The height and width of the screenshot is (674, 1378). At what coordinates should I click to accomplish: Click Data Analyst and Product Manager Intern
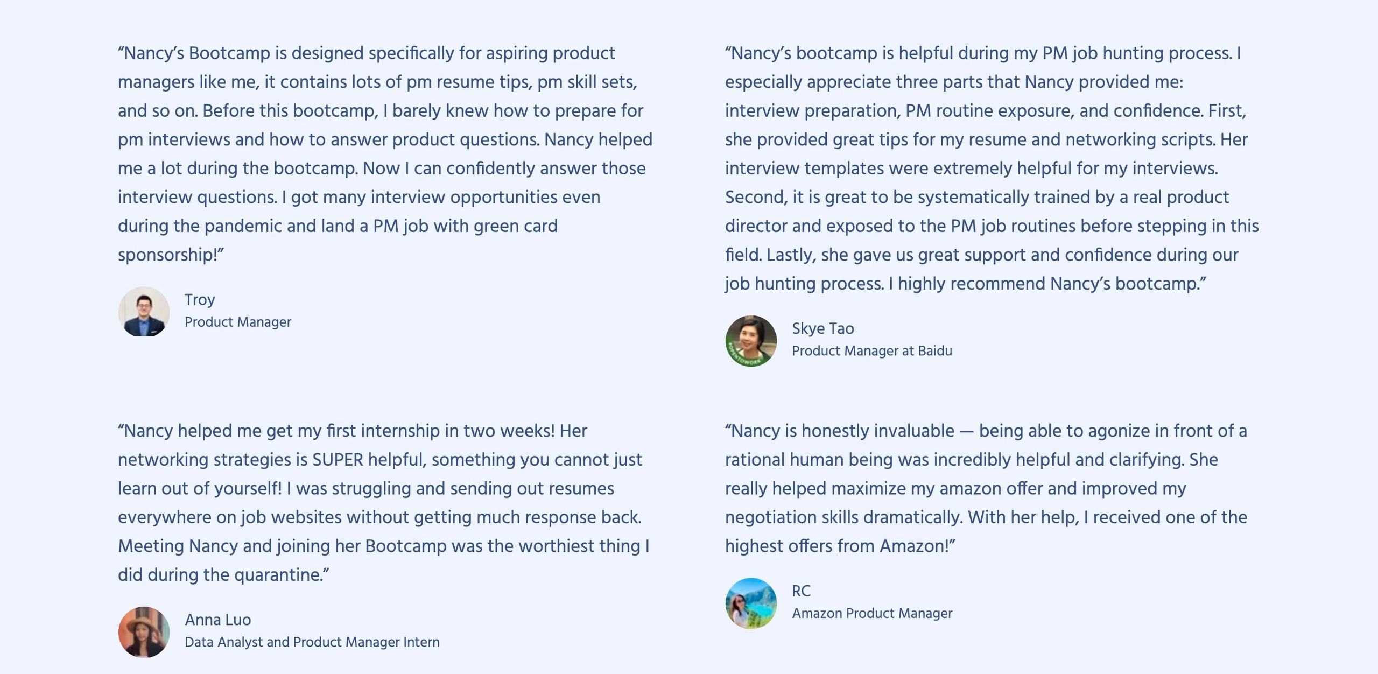pyautogui.click(x=312, y=642)
